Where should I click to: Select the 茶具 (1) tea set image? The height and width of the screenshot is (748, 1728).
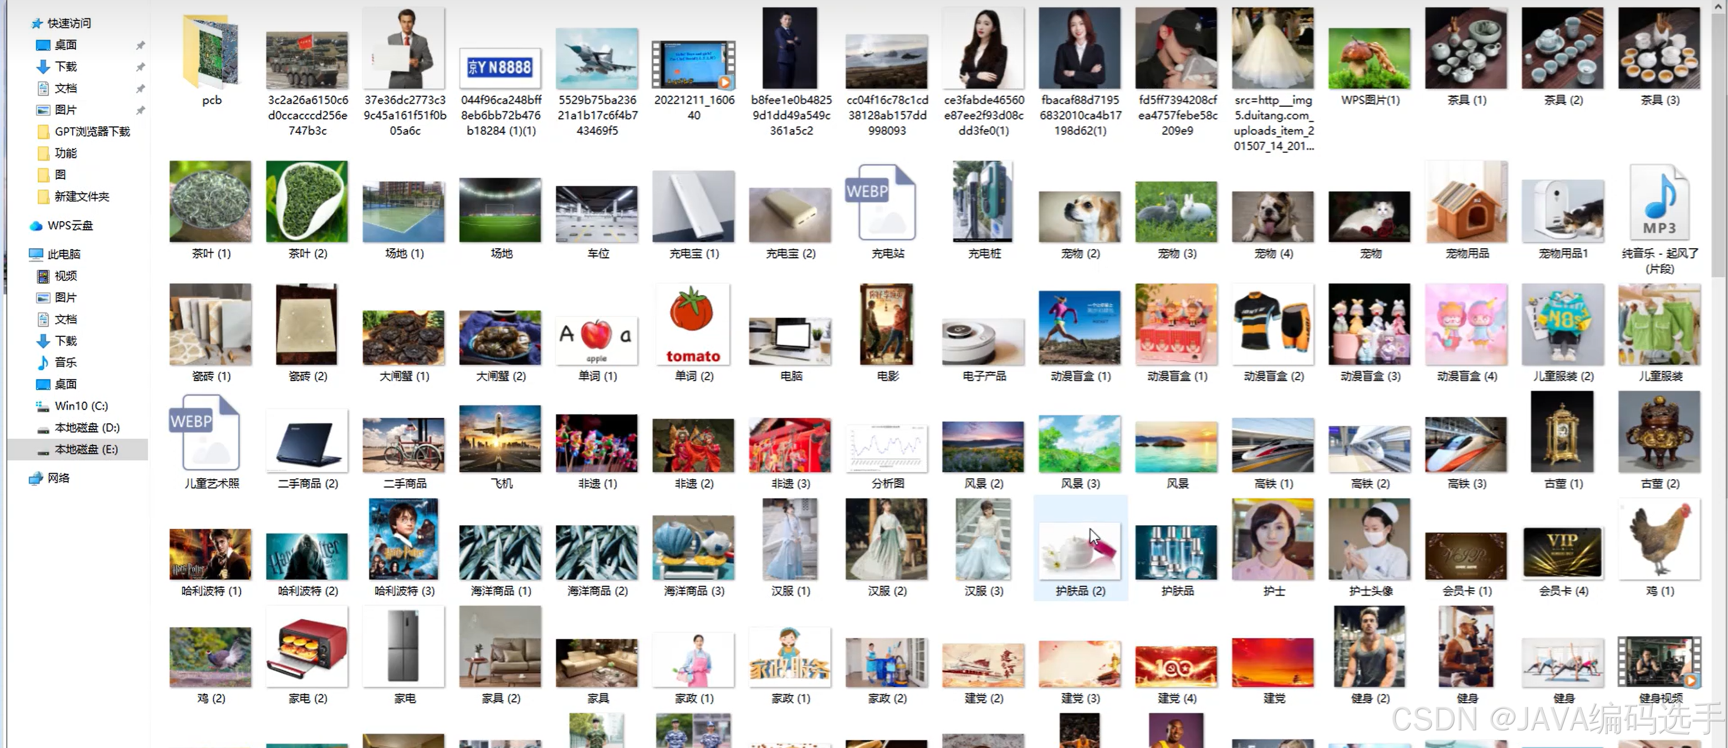(1466, 48)
